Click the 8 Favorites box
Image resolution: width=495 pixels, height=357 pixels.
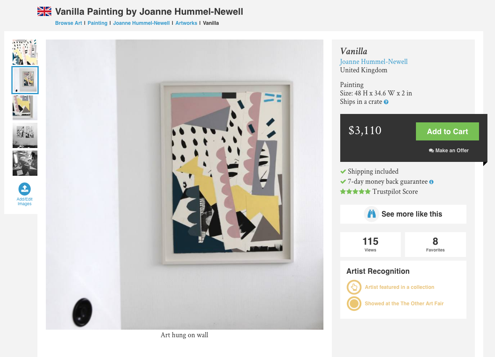point(435,245)
